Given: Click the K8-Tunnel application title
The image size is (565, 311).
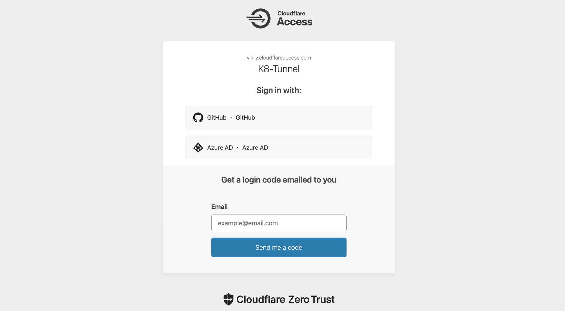Looking at the screenshot, I should (279, 69).
